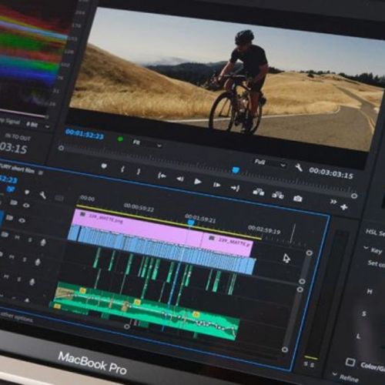Solo the first audio track (S)
The height and width of the screenshot is (385, 385).
(x=30, y=240)
